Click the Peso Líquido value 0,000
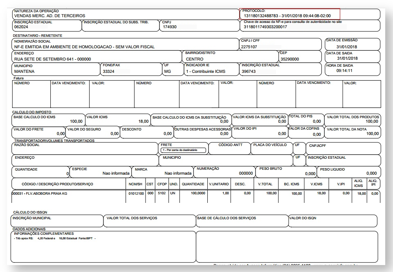The height and width of the screenshot is (272, 393). click(x=371, y=173)
